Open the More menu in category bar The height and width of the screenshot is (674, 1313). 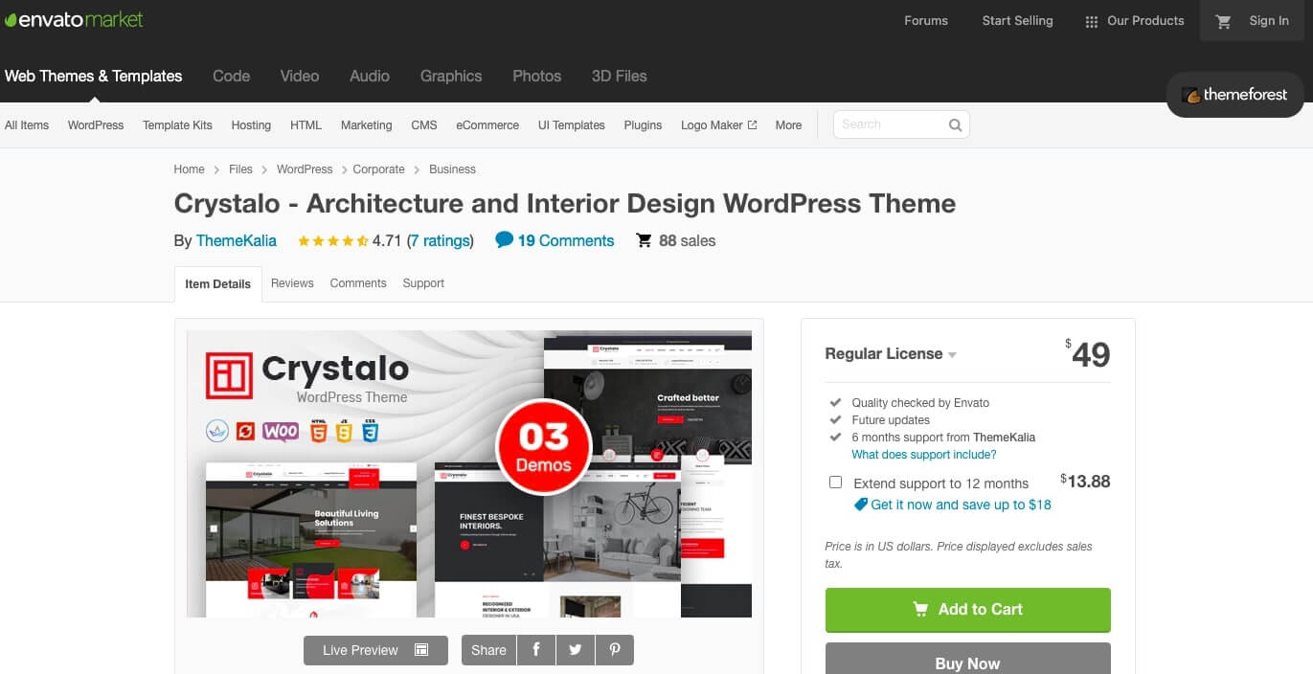(788, 125)
